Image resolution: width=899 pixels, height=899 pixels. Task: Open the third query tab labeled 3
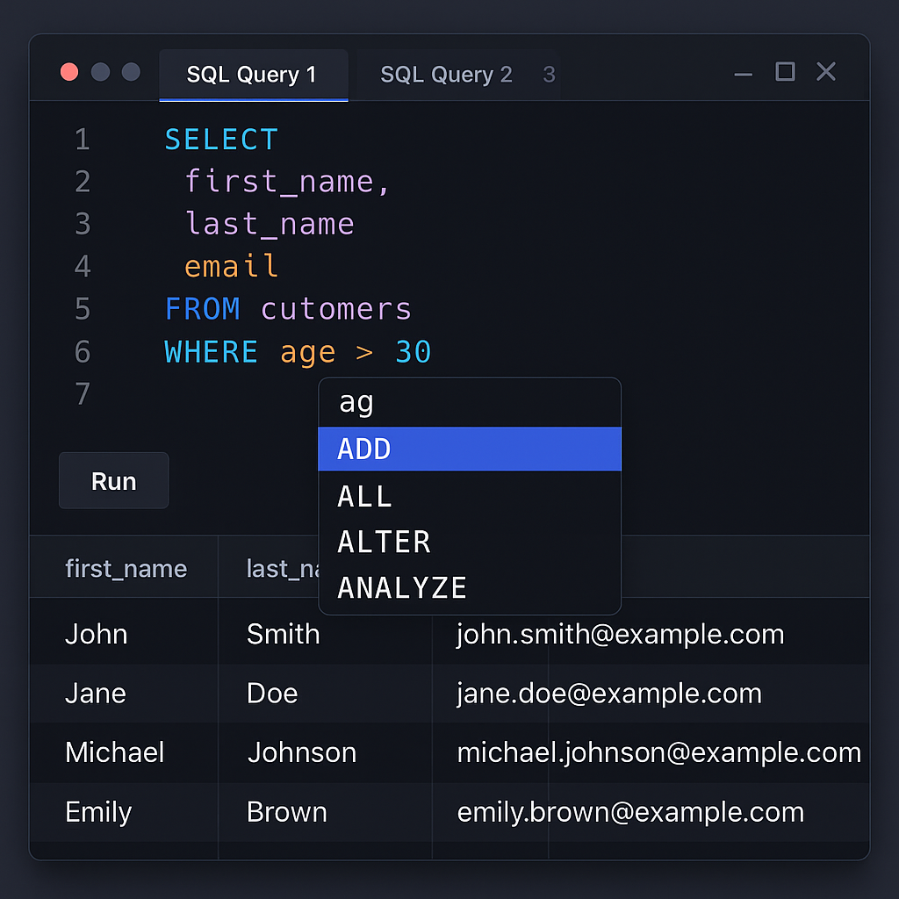(x=549, y=74)
